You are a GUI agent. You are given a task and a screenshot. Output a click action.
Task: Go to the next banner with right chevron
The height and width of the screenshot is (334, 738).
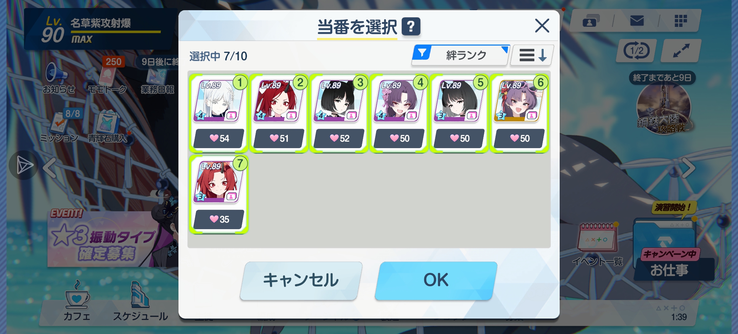[688, 168]
